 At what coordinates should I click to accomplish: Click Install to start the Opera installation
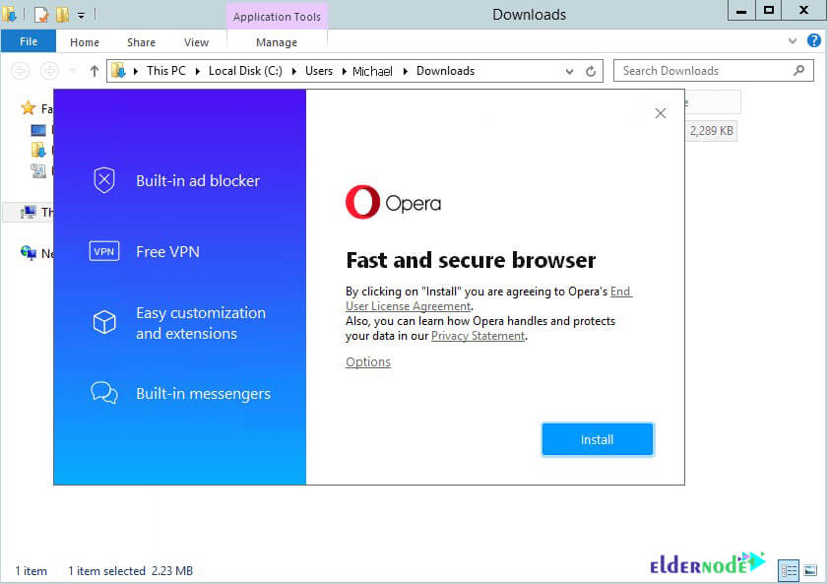point(598,439)
